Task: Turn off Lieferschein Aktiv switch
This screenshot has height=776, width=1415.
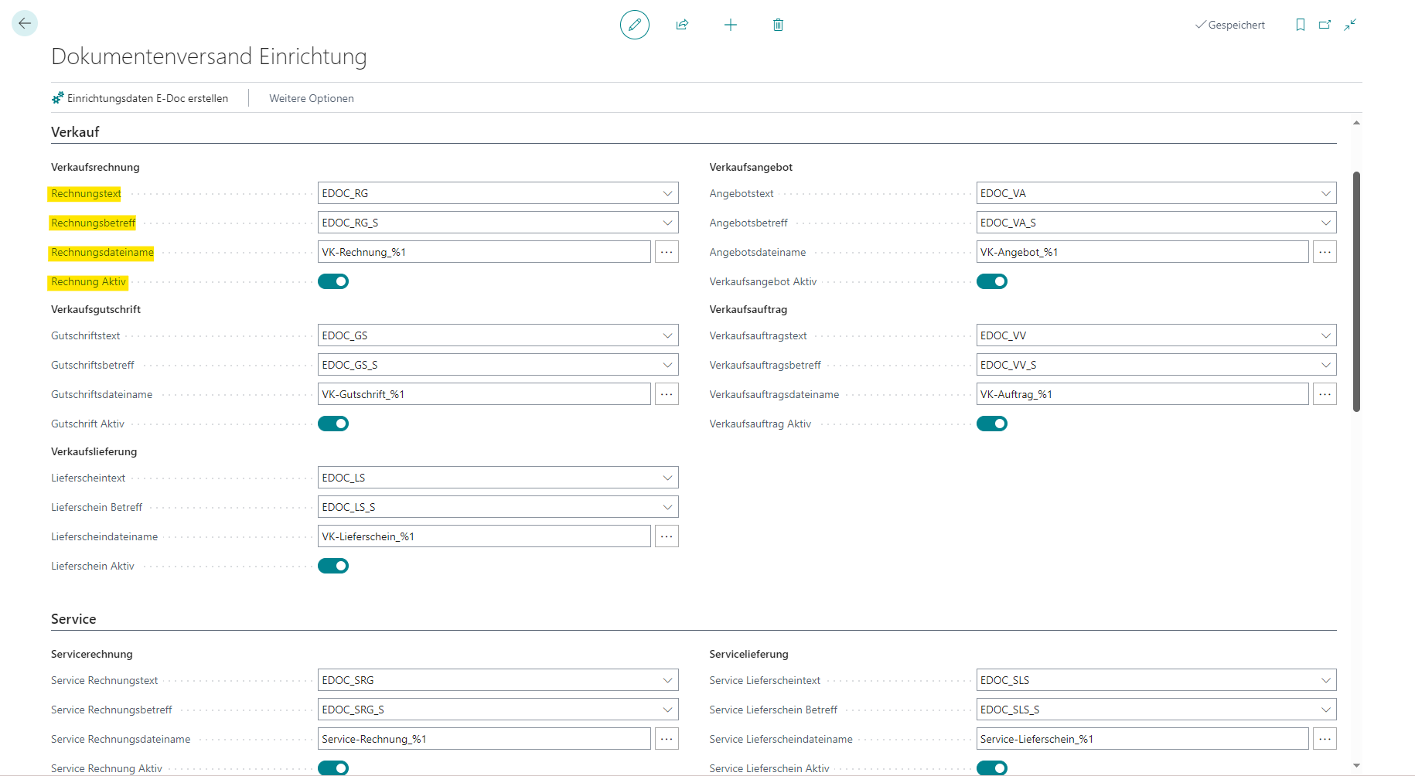Action: (x=333, y=566)
